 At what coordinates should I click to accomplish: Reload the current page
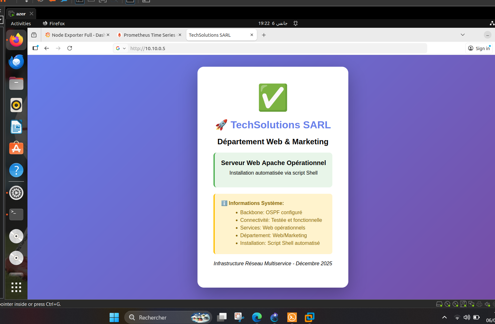70,48
